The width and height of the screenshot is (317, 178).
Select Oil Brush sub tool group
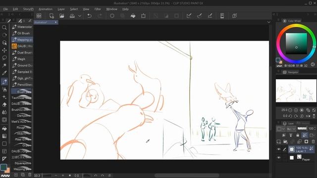22,33
